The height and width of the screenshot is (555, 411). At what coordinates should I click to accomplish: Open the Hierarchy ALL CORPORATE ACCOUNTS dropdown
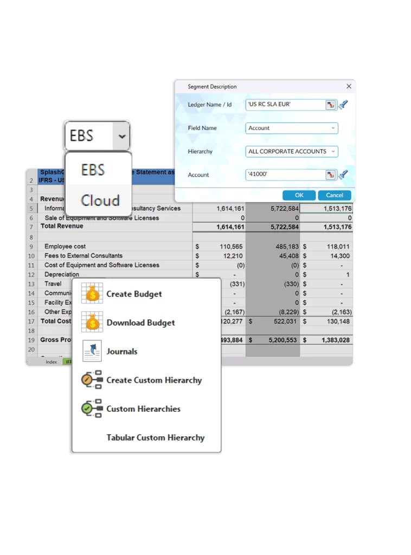[292, 152]
